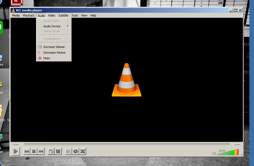Maximize the VLC media player window

[235, 10]
